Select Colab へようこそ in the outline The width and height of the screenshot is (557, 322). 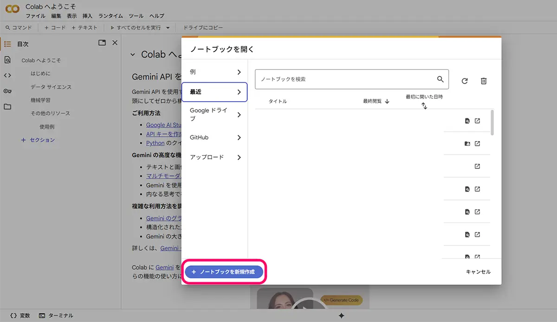[x=41, y=60]
